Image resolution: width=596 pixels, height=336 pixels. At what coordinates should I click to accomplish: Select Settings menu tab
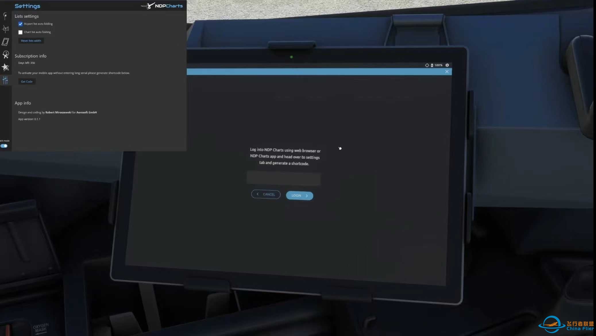coord(5,80)
